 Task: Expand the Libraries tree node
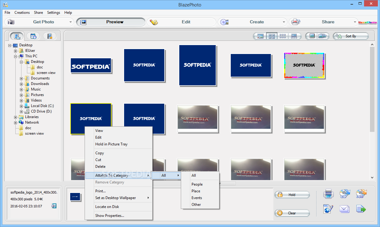(x=16, y=117)
